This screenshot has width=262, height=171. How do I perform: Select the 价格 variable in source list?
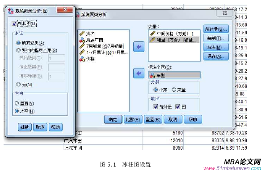tap(90, 59)
